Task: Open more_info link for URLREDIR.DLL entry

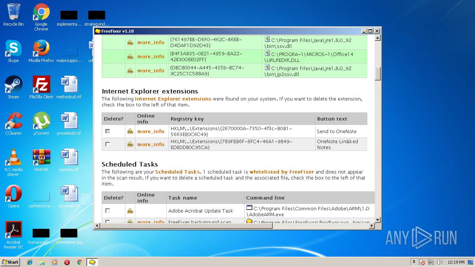Action: click(151, 56)
